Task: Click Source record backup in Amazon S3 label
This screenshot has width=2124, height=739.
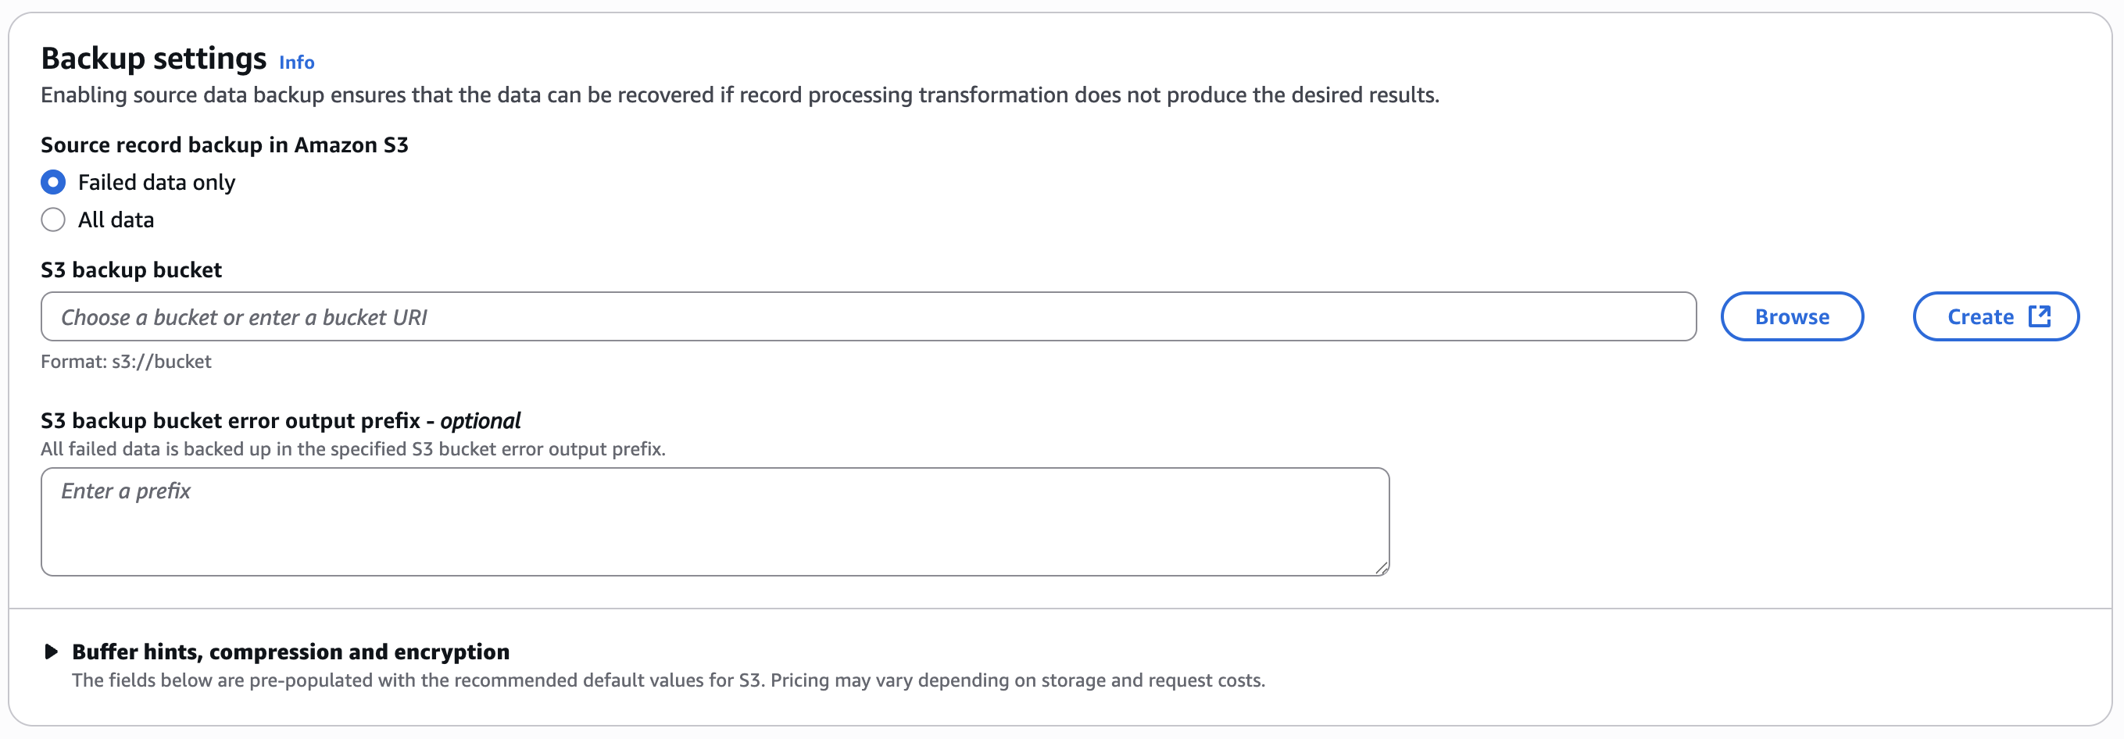Action: click(x=224, y=145)
